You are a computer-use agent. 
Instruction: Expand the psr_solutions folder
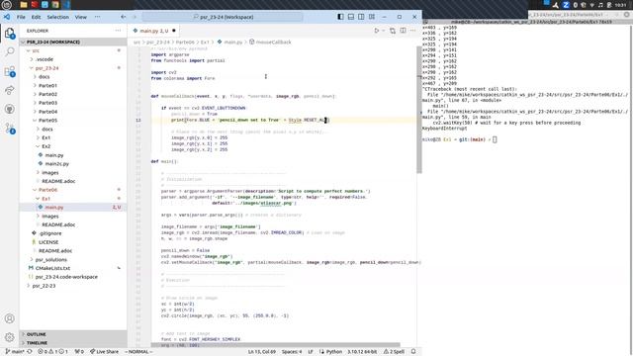50,259
